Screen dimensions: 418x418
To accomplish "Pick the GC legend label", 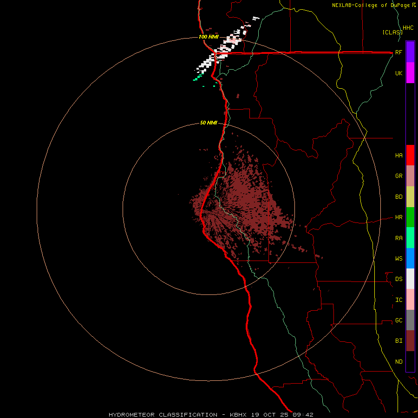I will pos(399,320).
